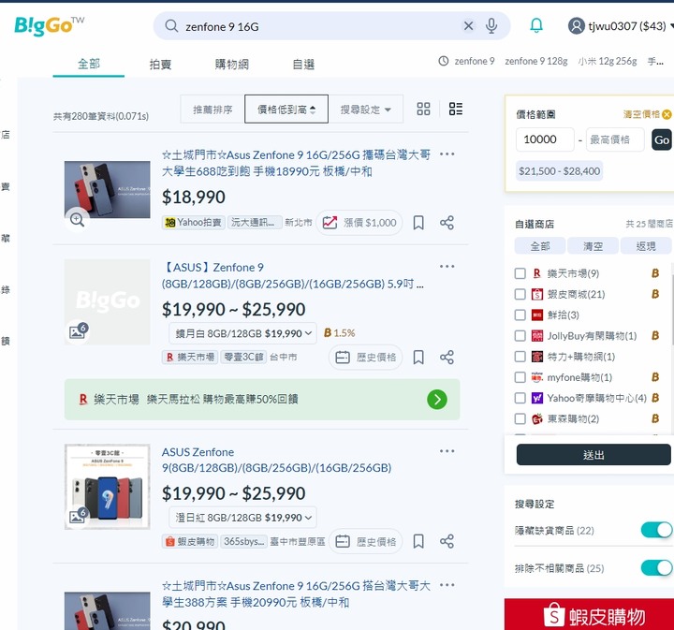
Task: Share the 樂天市場 Zenfone 9 listing
Action: click(447, 357)
